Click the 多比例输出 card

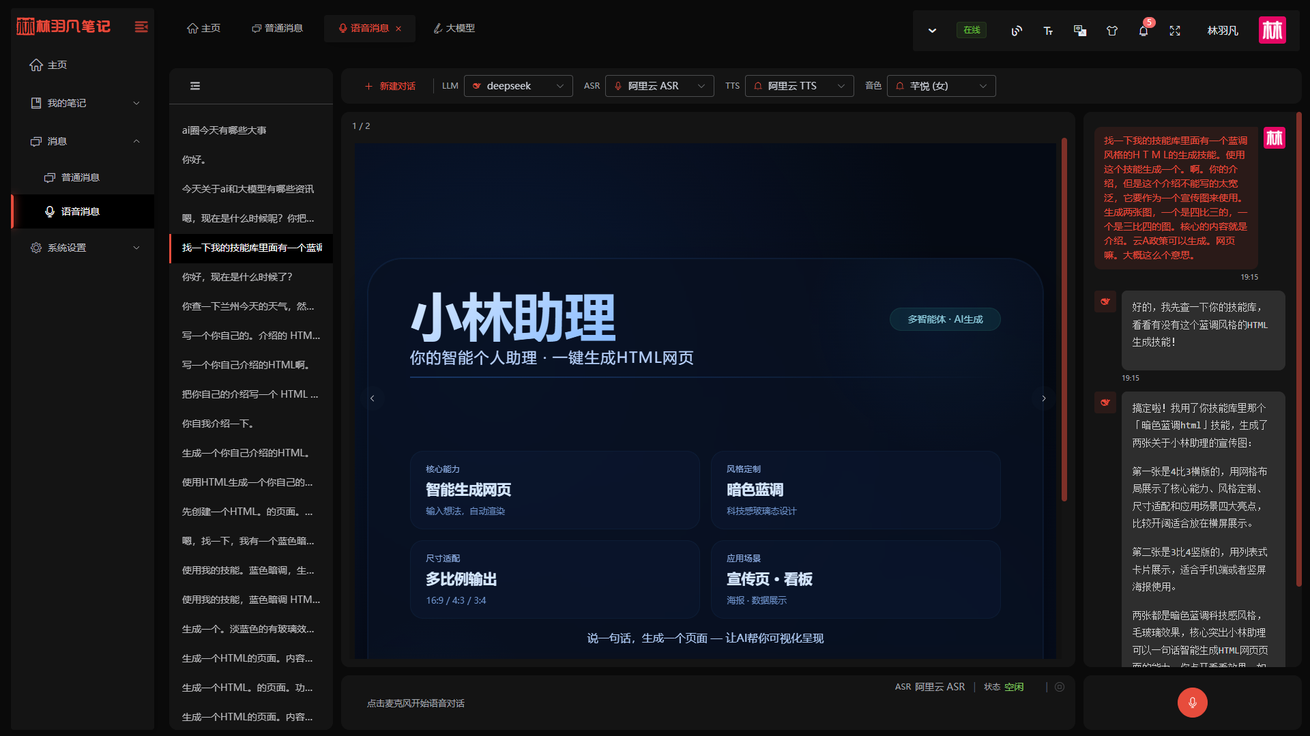point(555,579)
